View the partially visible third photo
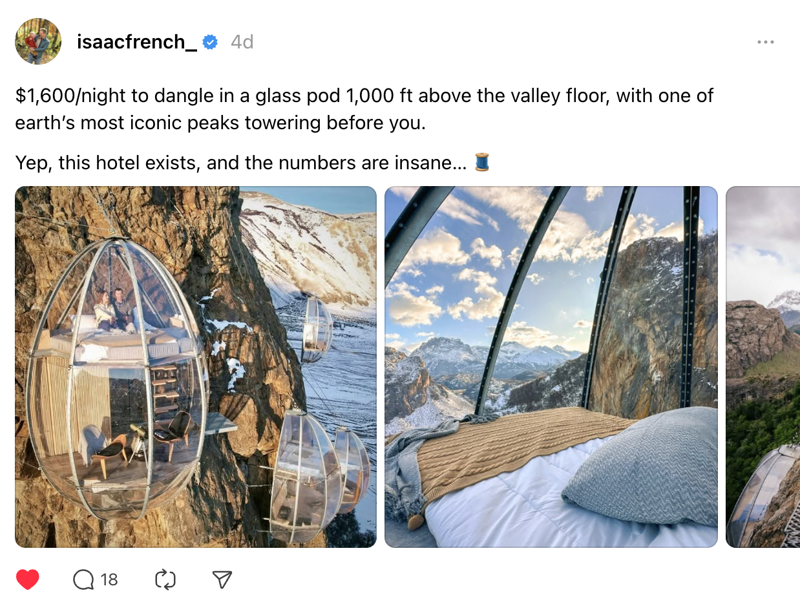This screenshot has width=800, height=606. pos(763,366)
